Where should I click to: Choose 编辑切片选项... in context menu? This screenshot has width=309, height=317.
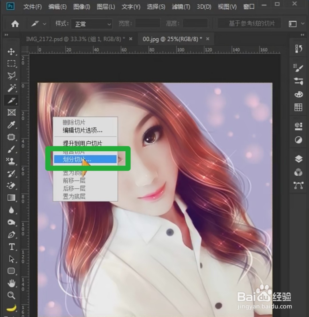(x=85, y=130)
